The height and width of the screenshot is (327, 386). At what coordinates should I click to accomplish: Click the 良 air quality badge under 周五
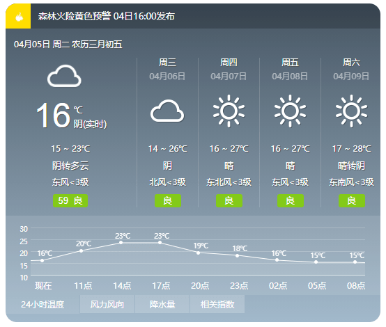[291, 200]
